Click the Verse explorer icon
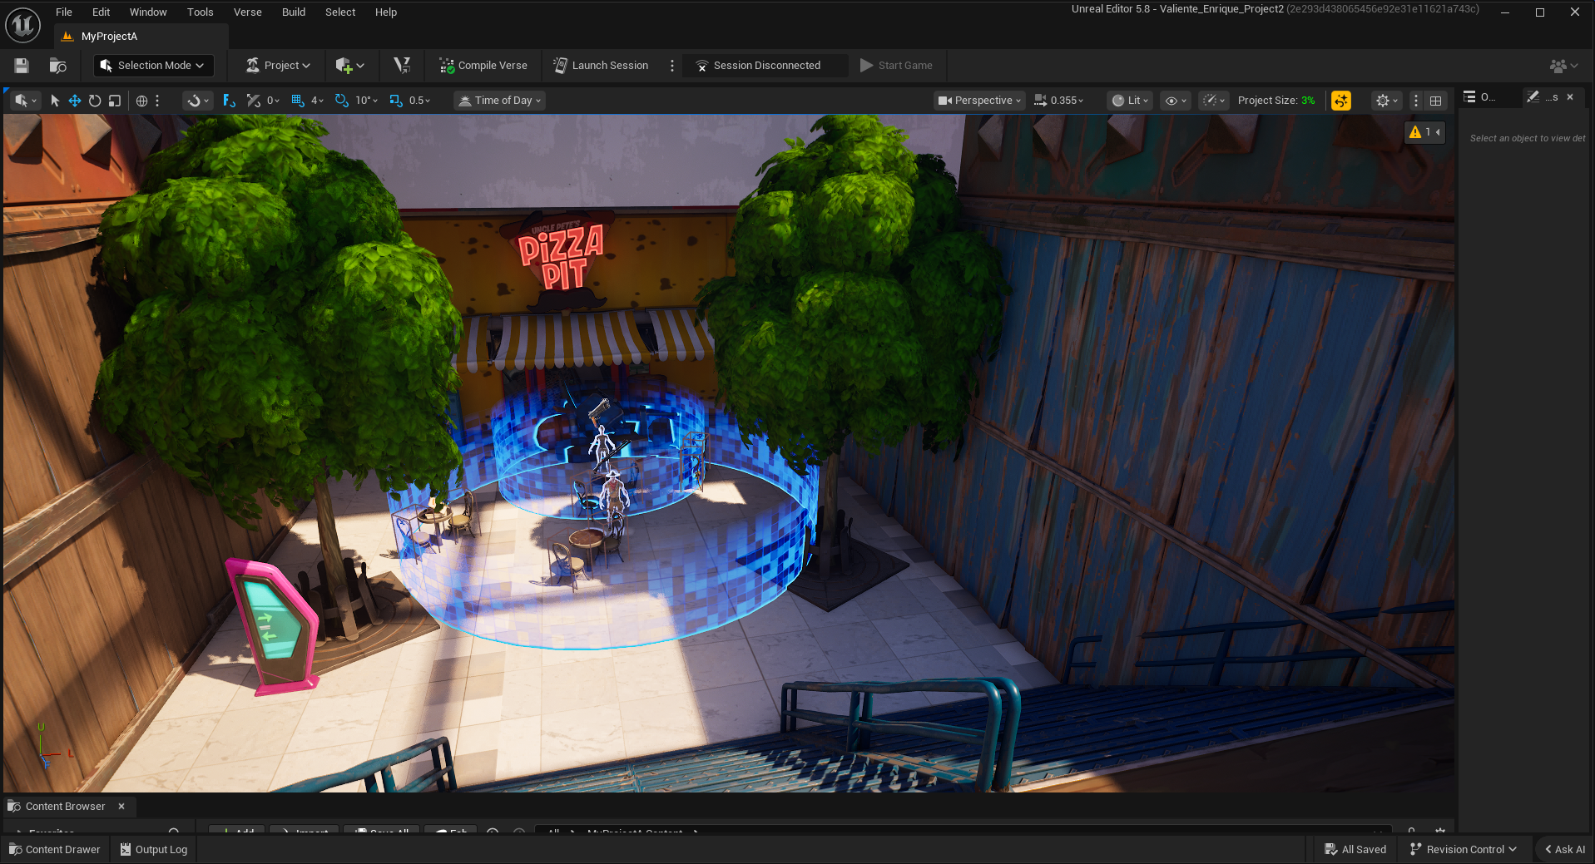 click(x=402, y=66)
